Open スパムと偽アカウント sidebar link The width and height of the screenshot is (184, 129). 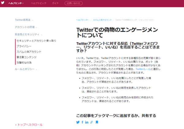point(29,52)
